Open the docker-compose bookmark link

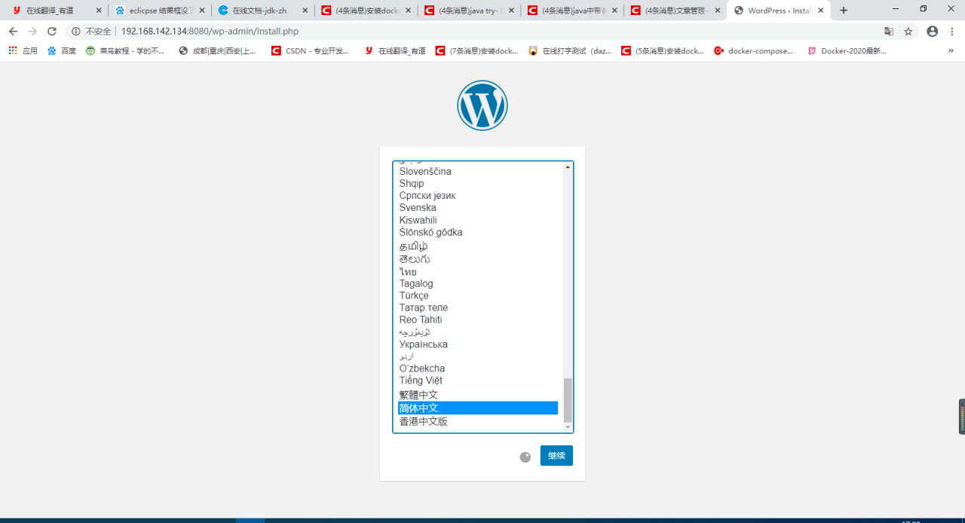pyautogui.click(x=754, y=51)
